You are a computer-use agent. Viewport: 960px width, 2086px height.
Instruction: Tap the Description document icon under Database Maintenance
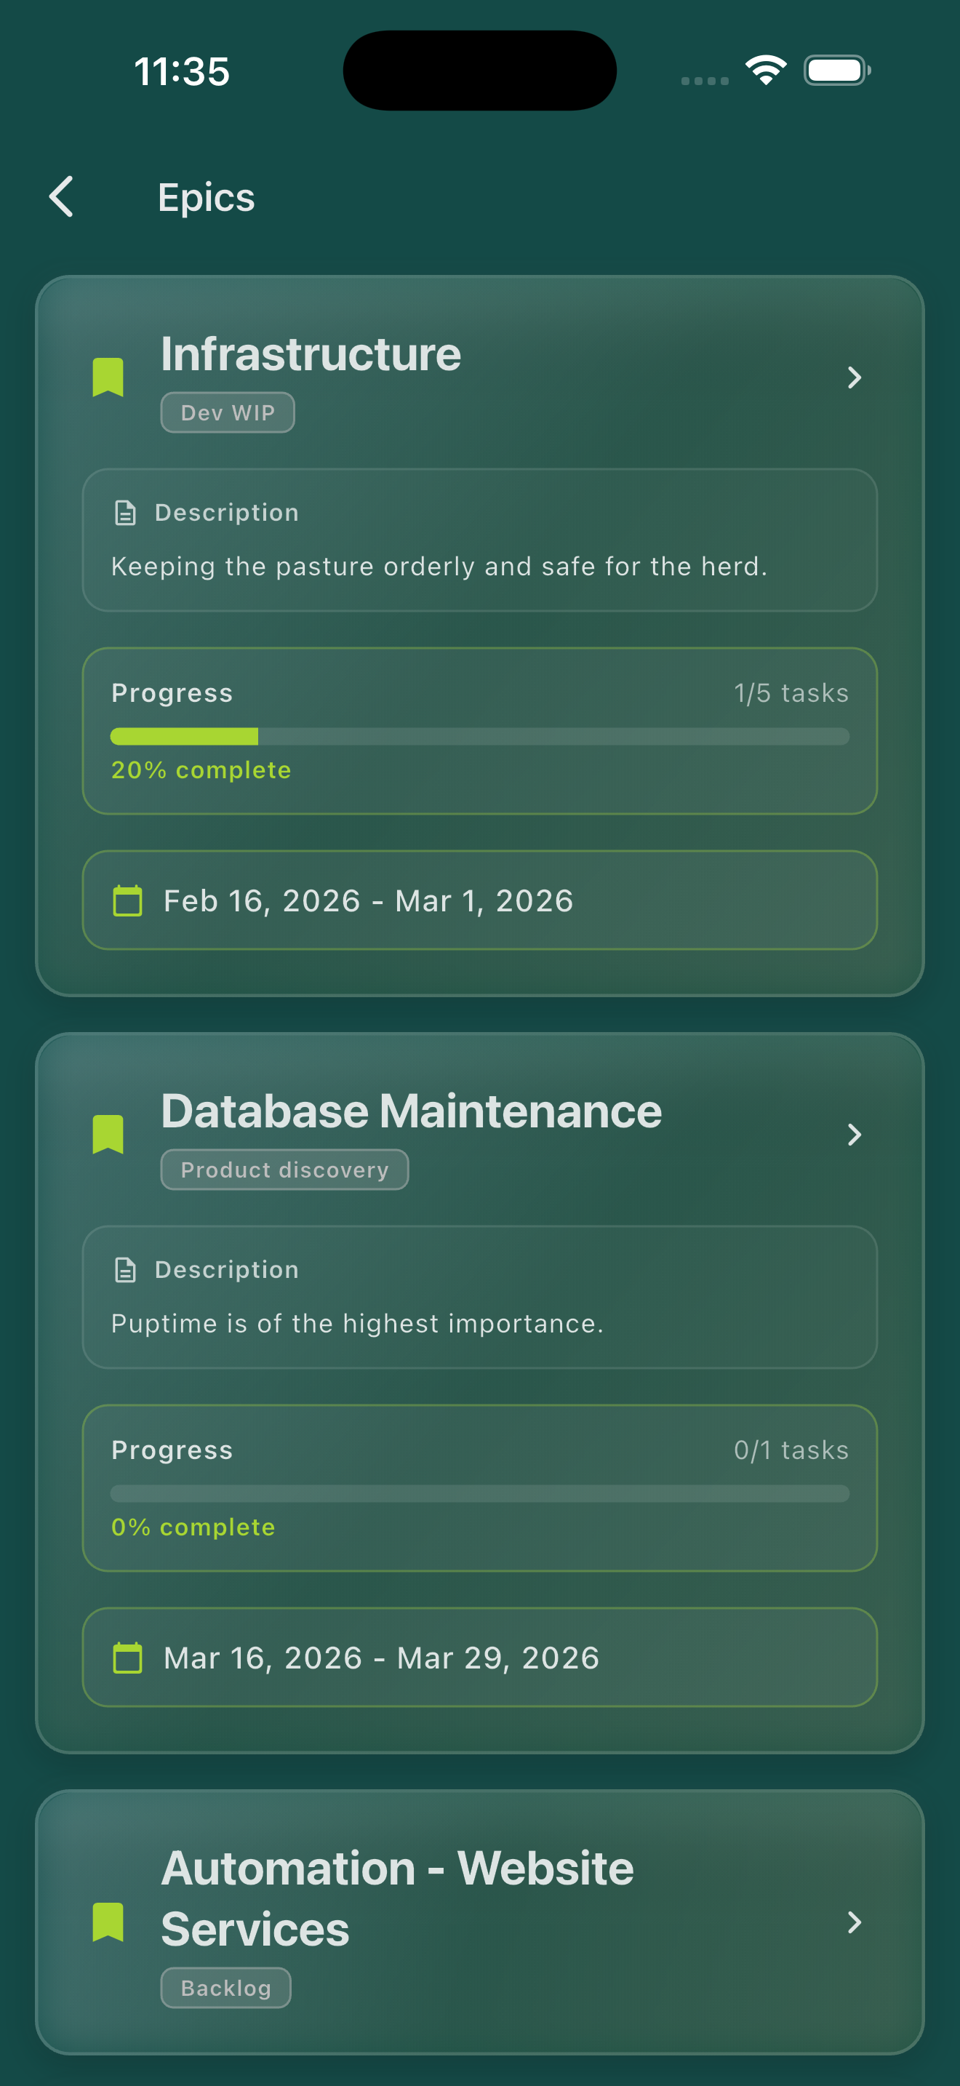(x=127, y=1269)
